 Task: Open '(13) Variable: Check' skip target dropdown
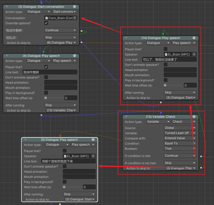coord(62,110)
